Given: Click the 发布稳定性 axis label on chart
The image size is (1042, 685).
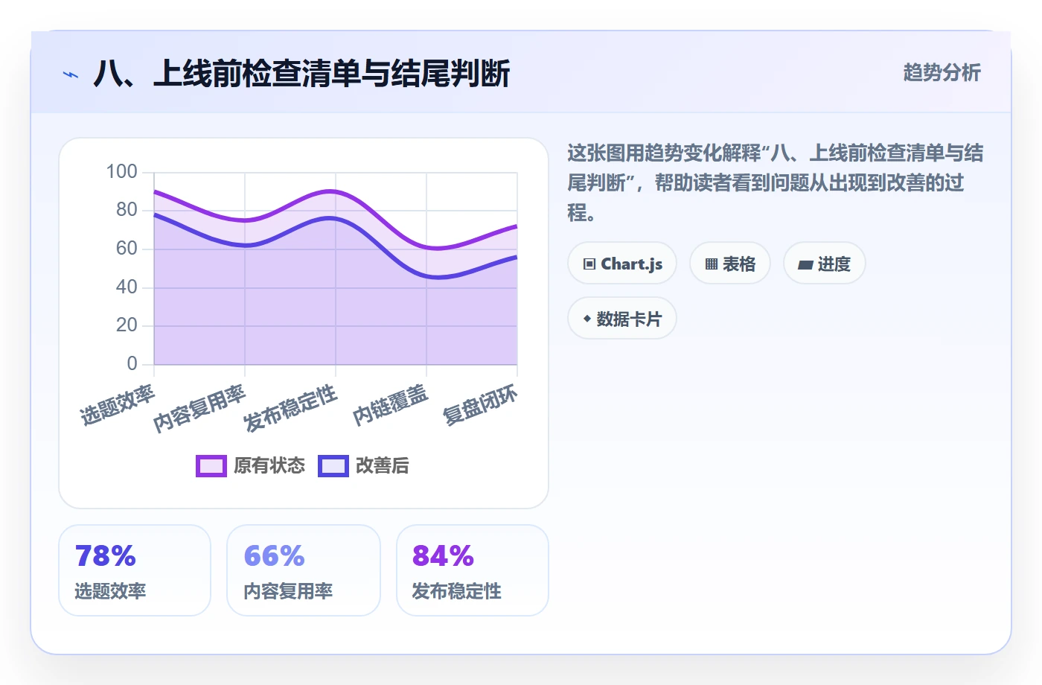Looking at the screenshot, I should click(x=290, y=408).
